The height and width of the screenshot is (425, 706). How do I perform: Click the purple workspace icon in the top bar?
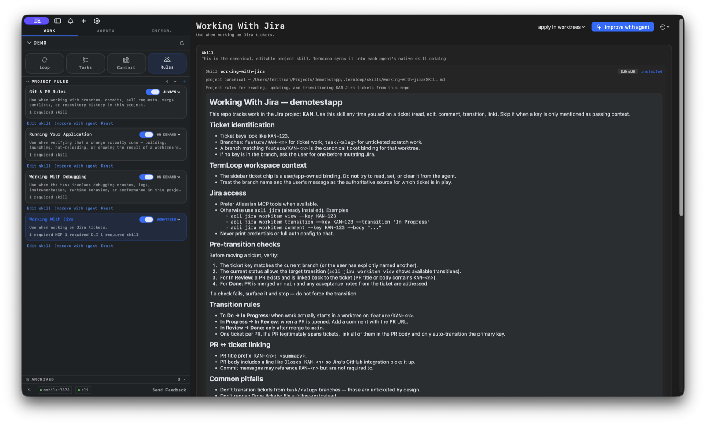coord(37,21)
